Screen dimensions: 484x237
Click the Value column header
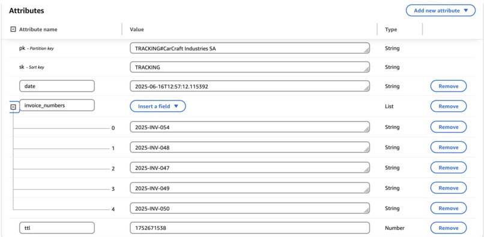coord(137,29)
